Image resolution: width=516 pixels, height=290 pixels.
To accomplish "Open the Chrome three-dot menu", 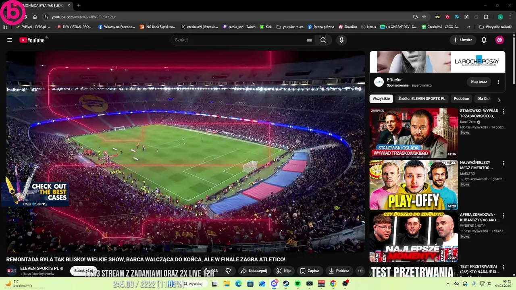I will point(510,17).
